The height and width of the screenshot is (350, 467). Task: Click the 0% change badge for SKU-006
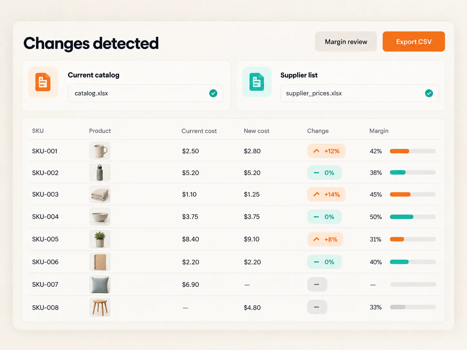pos(324,262)
